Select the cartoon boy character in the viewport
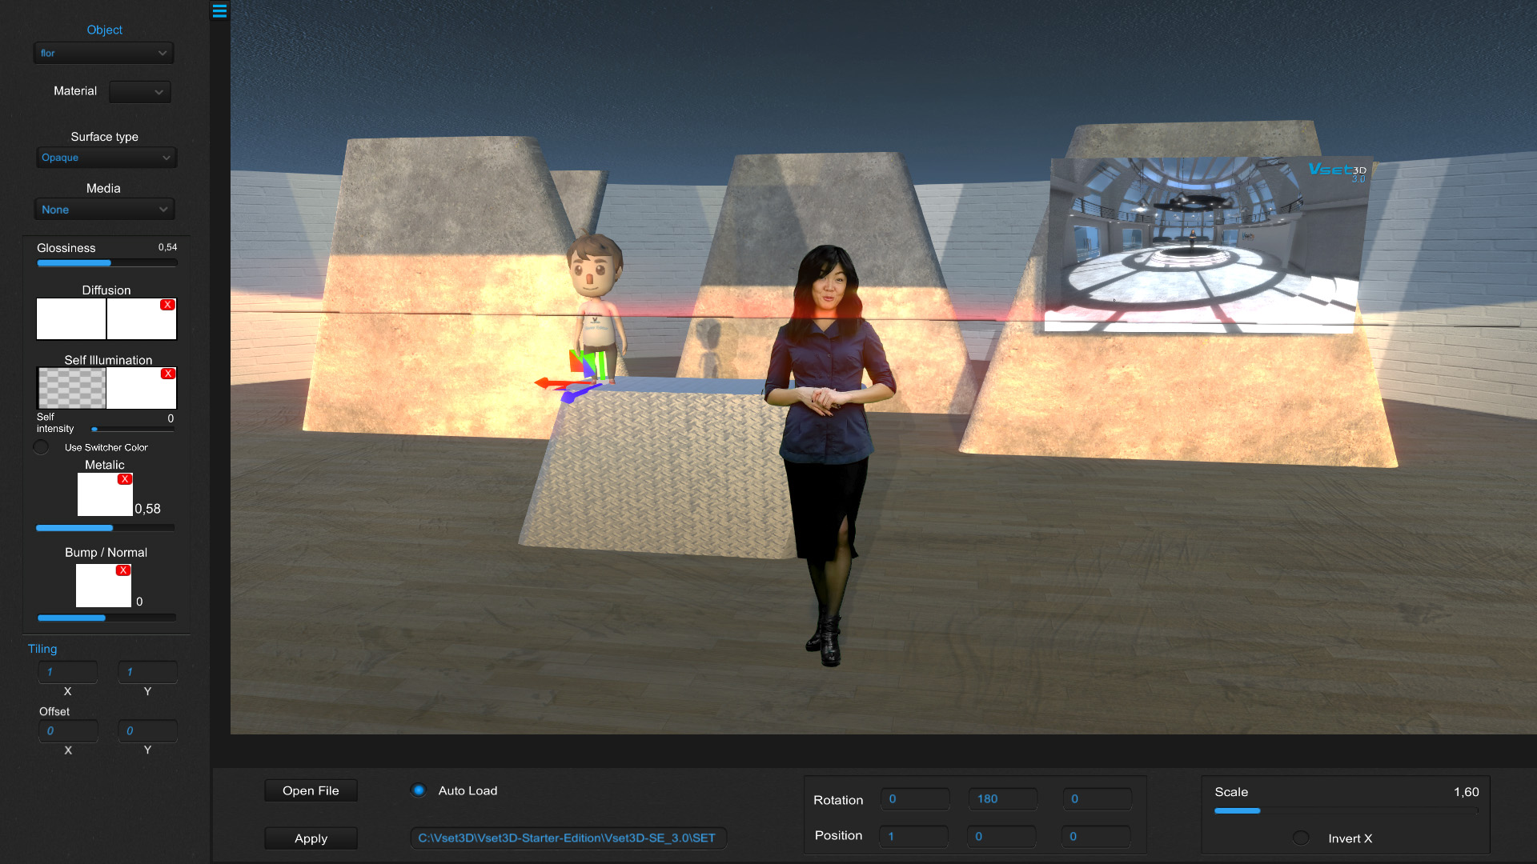1537x864 pixels. point(596,308)
